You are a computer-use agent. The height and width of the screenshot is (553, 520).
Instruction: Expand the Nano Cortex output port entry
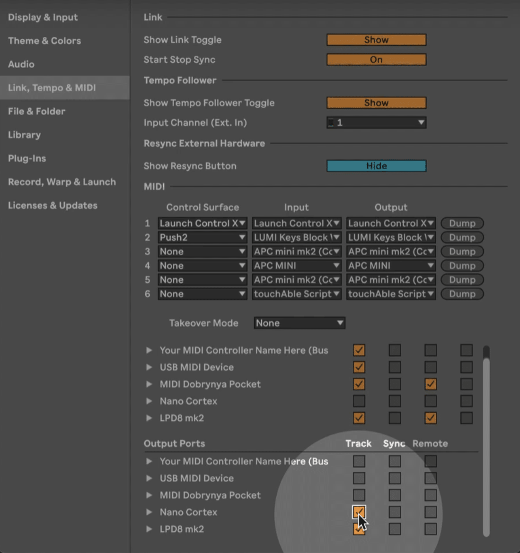149,512
